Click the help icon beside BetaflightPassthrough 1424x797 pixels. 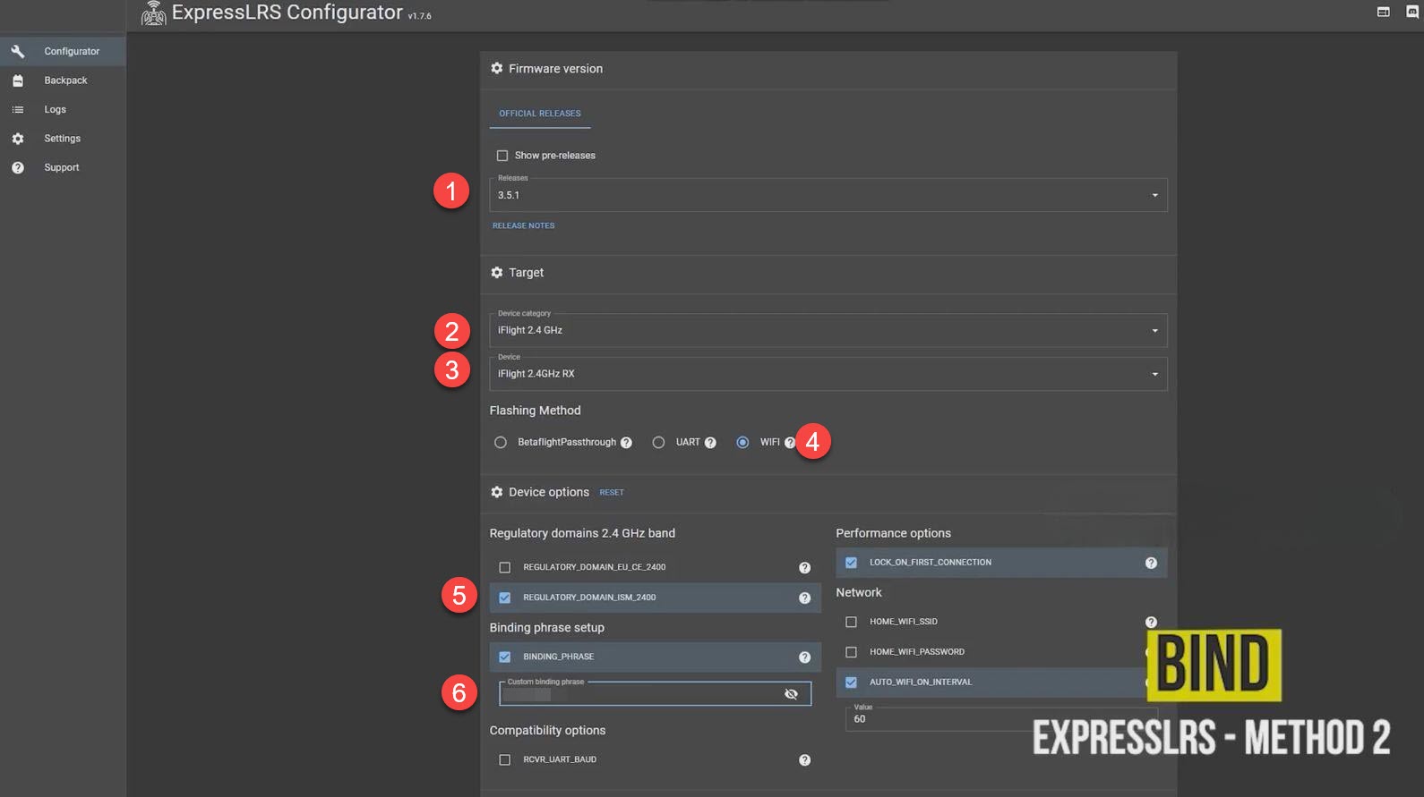point(626,443)
